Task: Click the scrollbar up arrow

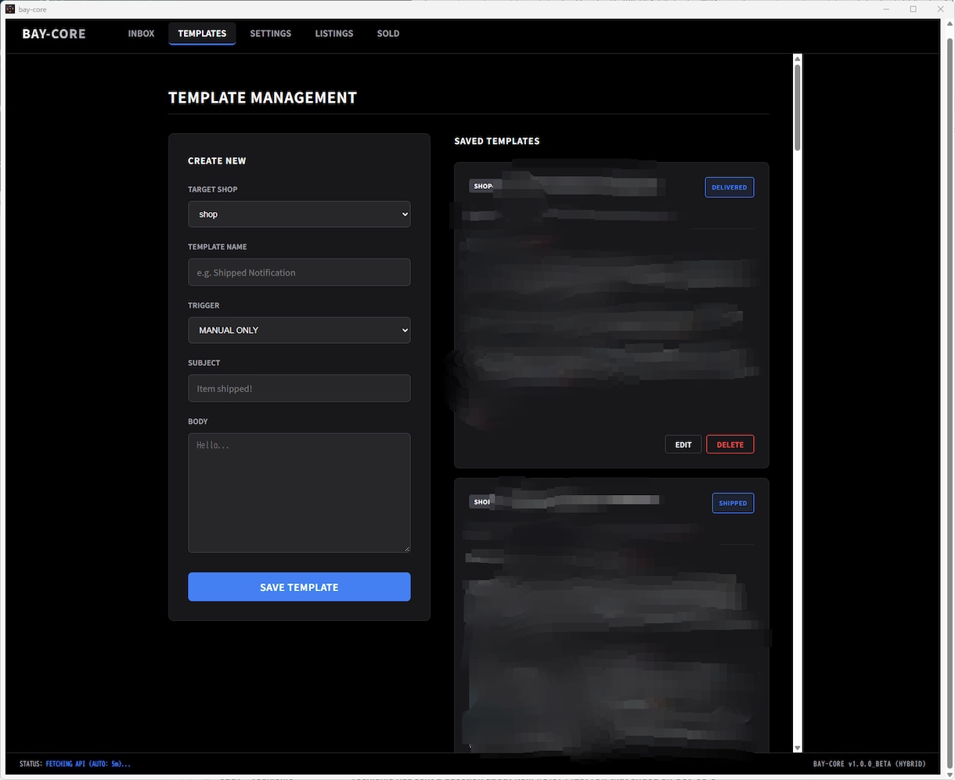Action: (x=798, y=59)
